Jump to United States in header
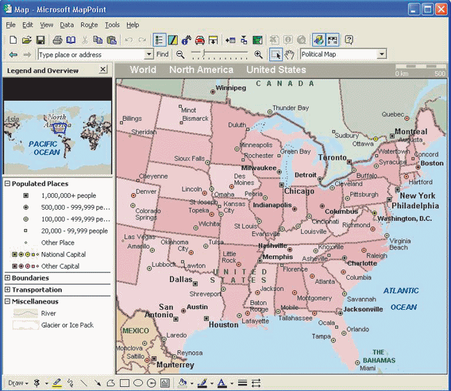Image resolution: width=451 pixels, height=391 pixels. pyautogui.click(x=276, y=69)
